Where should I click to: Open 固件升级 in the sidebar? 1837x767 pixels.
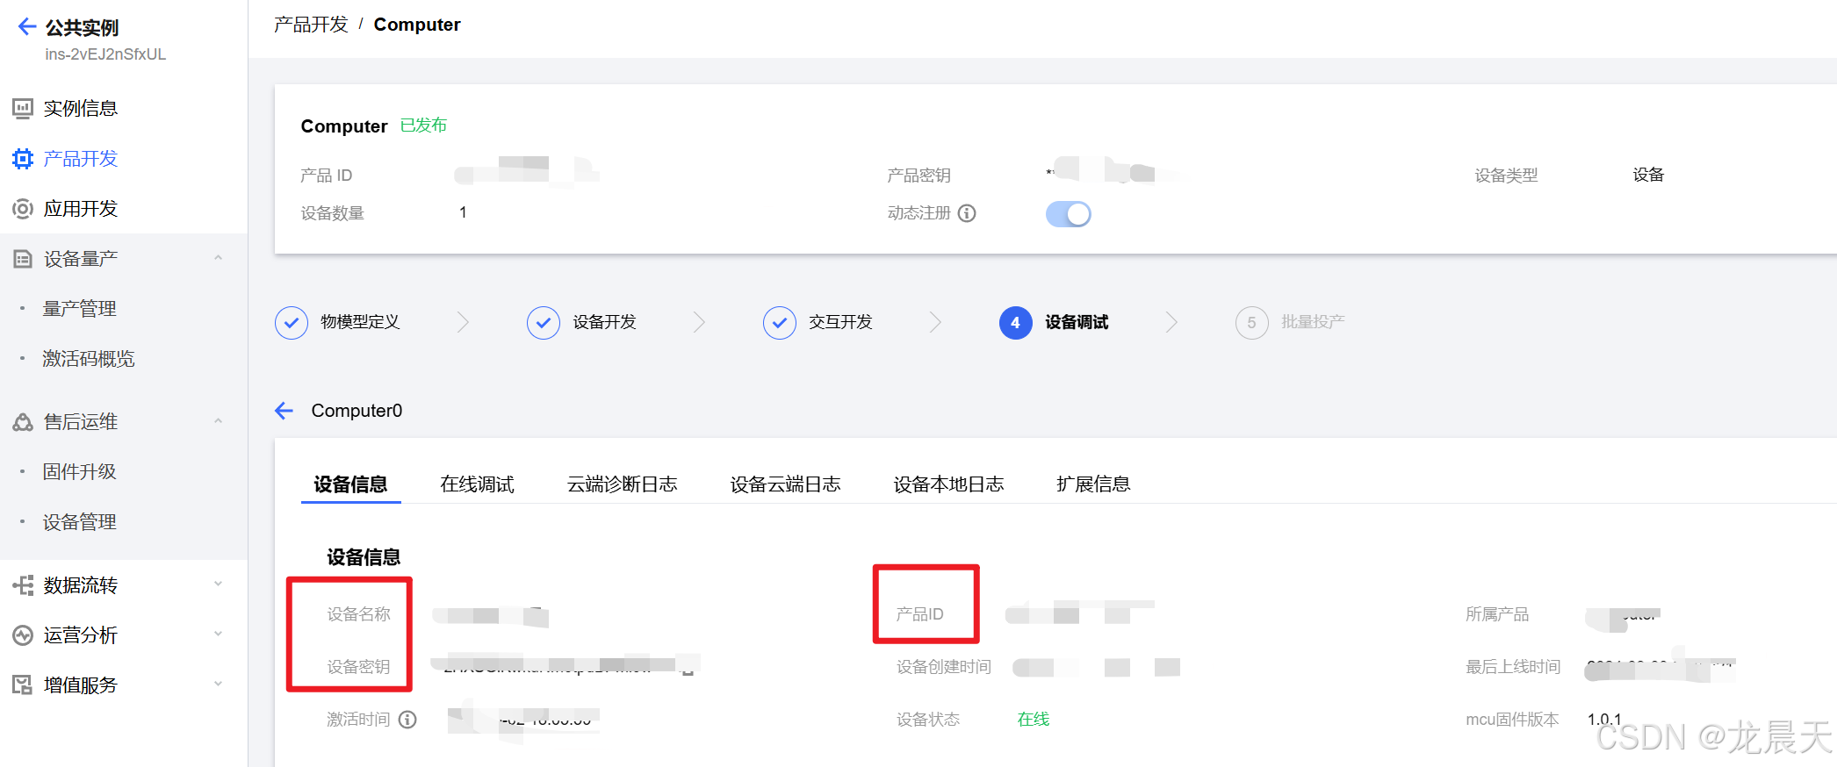[80, 472]
